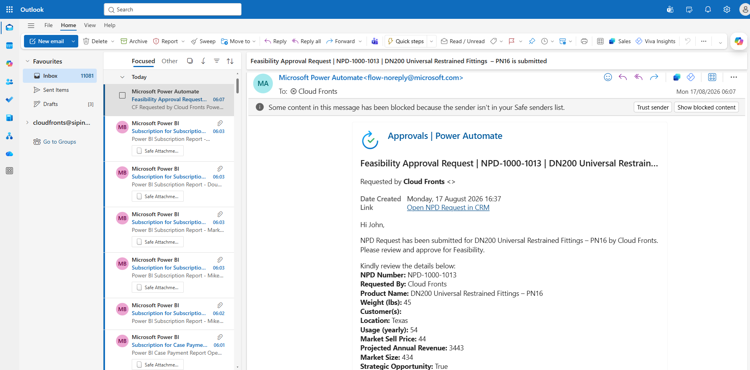Click the Pin icon in ribbon
750x370 pixels.
pyautogui.click(x=532, y=41)
